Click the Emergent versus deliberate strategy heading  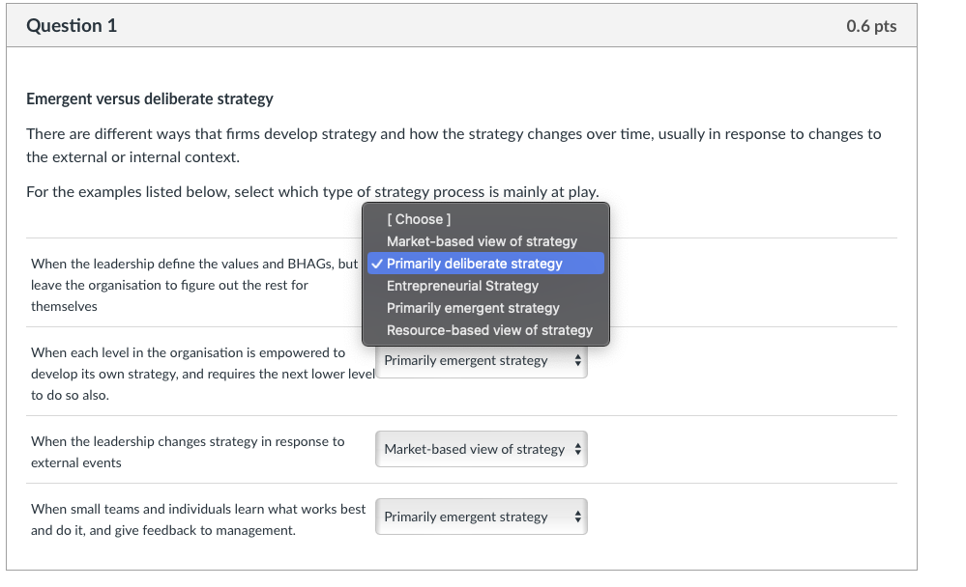(x=150, y=98)
